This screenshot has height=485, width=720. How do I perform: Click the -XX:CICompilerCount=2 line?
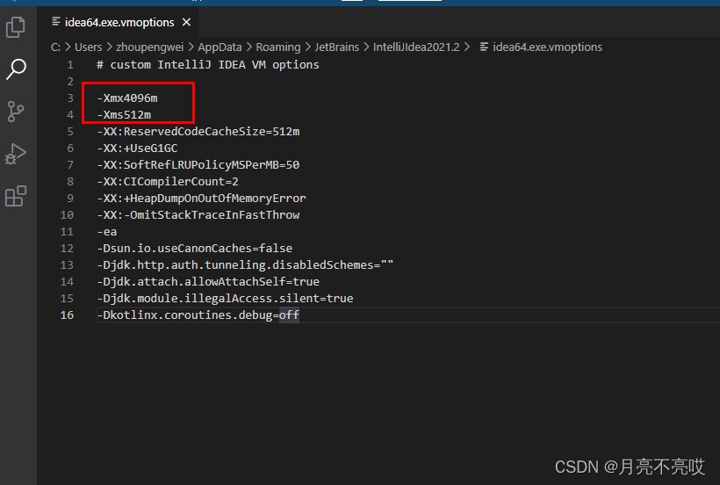click(168, 181)
